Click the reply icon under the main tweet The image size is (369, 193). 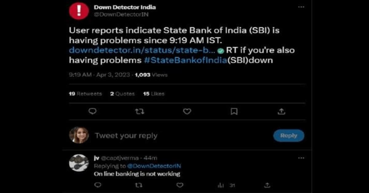93,112
